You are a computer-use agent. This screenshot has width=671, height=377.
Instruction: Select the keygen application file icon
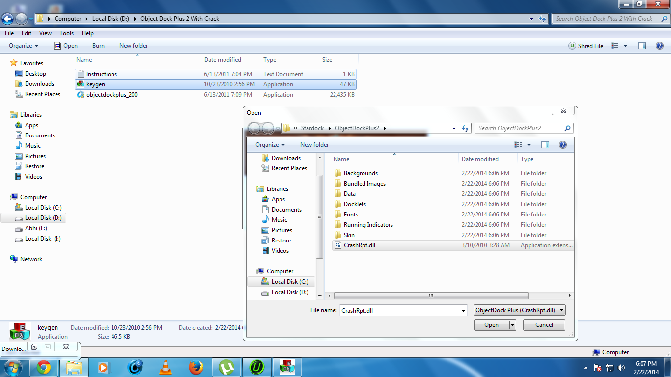pos(81,84)
